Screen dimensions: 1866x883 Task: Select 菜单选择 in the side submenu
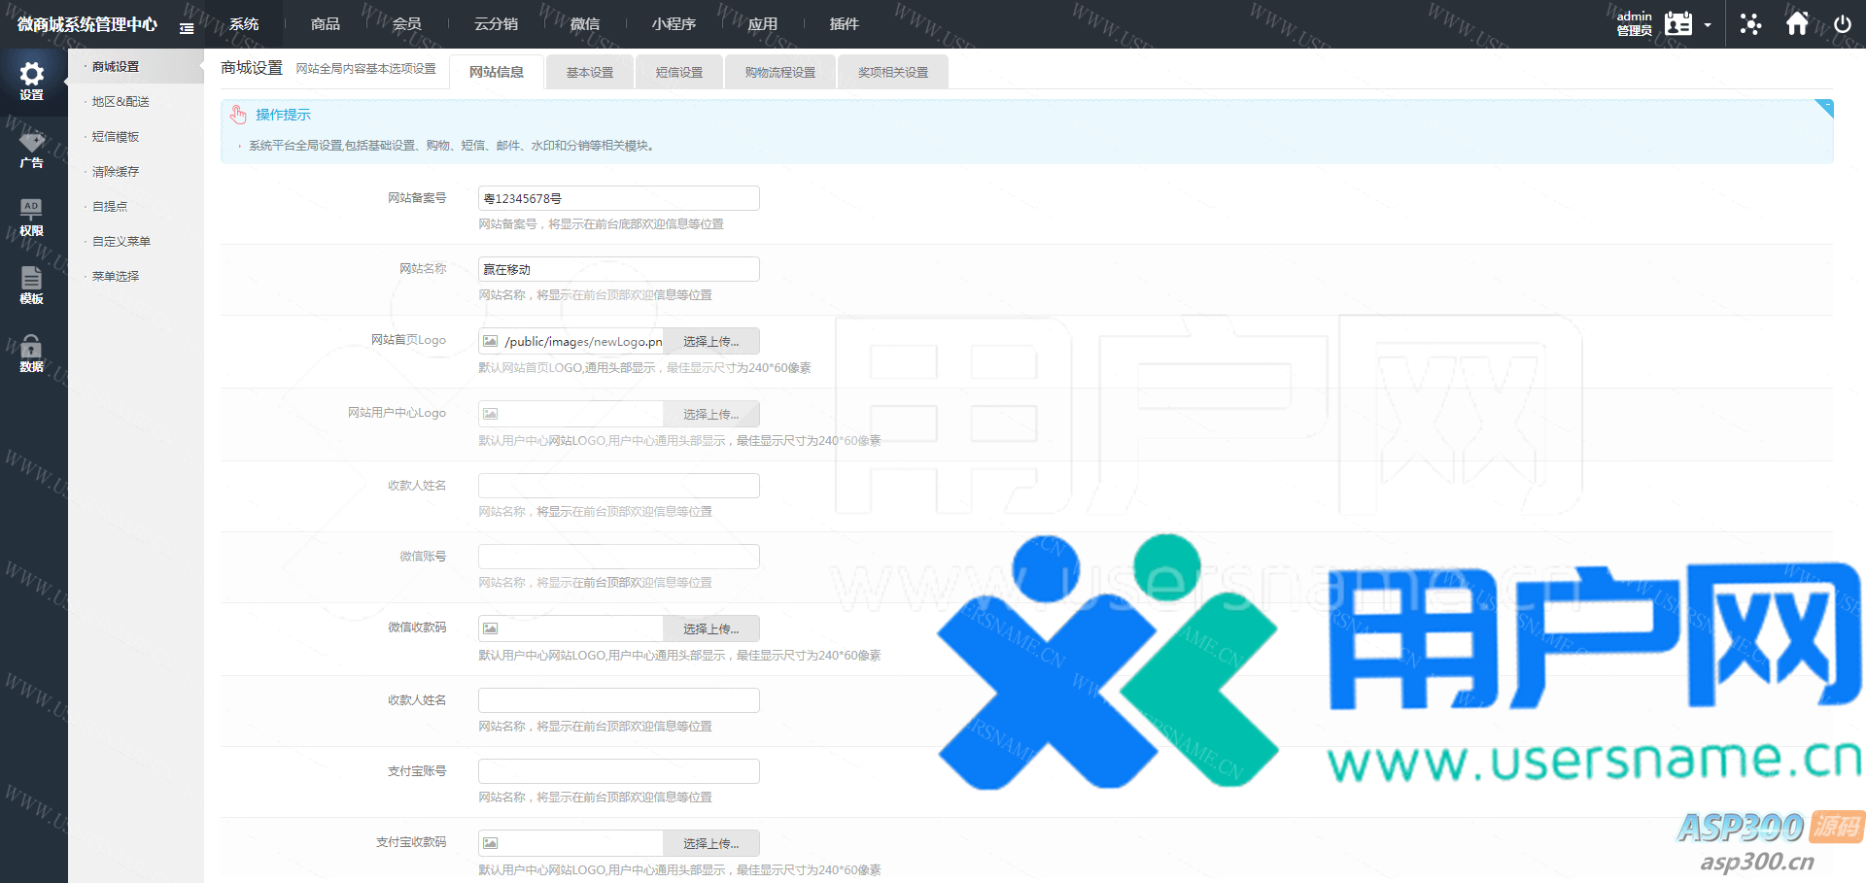(116, 277)
